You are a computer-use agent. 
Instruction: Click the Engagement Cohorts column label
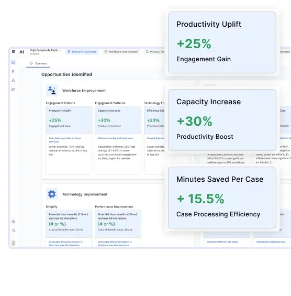click(60, 103)
